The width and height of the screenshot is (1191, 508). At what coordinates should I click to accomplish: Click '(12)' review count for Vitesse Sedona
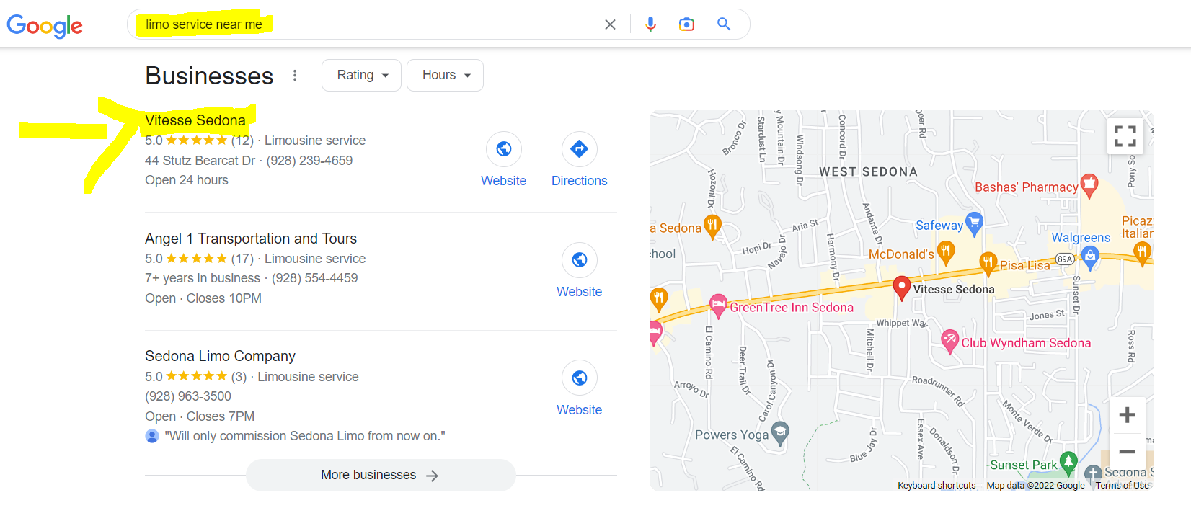click(242, 141)
